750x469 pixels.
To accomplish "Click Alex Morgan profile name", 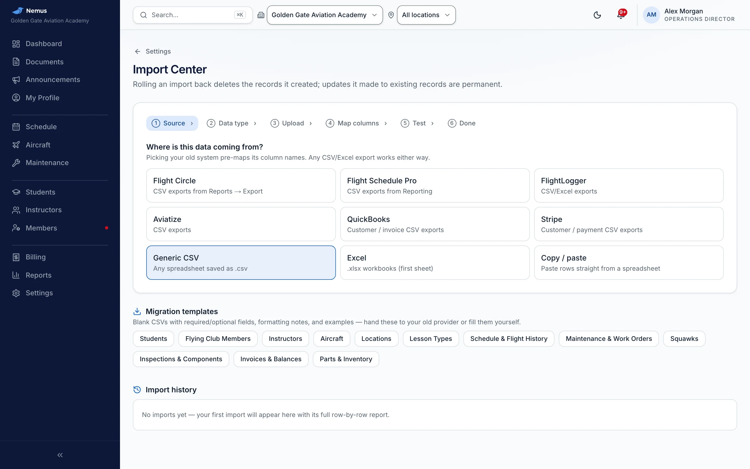I will pyautogui.click(x=683, y=11).
